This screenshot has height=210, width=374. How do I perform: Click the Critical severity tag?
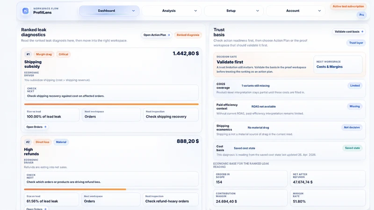click(63, 54)
